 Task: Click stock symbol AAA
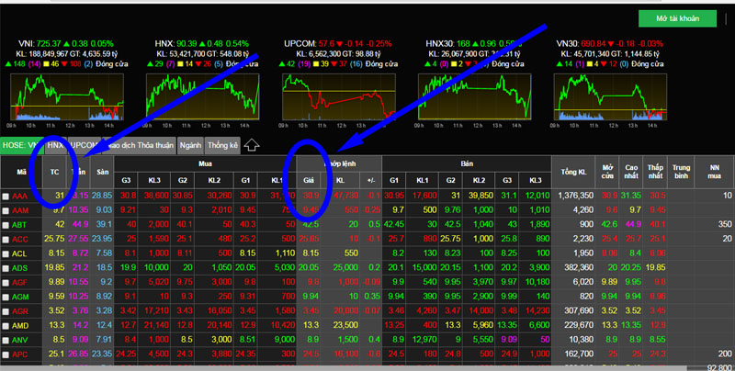click(x=20, y=196)
